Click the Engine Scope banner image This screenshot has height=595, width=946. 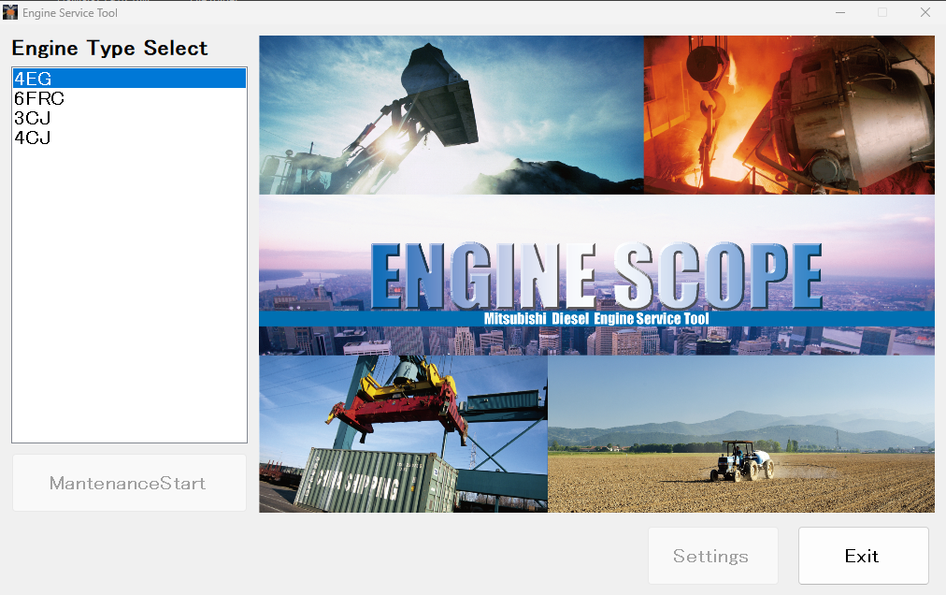pos(596,274)
